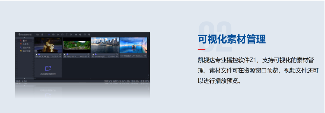
Task: Expand tag list with the down chevron
Action: click(25, 78)
